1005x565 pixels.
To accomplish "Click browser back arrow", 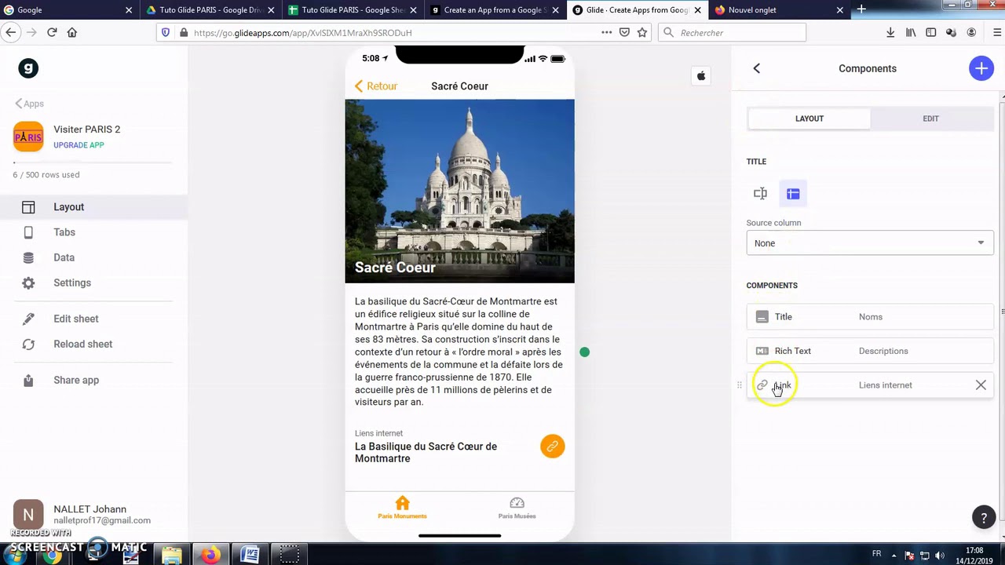I will click(x=10, y=32).
